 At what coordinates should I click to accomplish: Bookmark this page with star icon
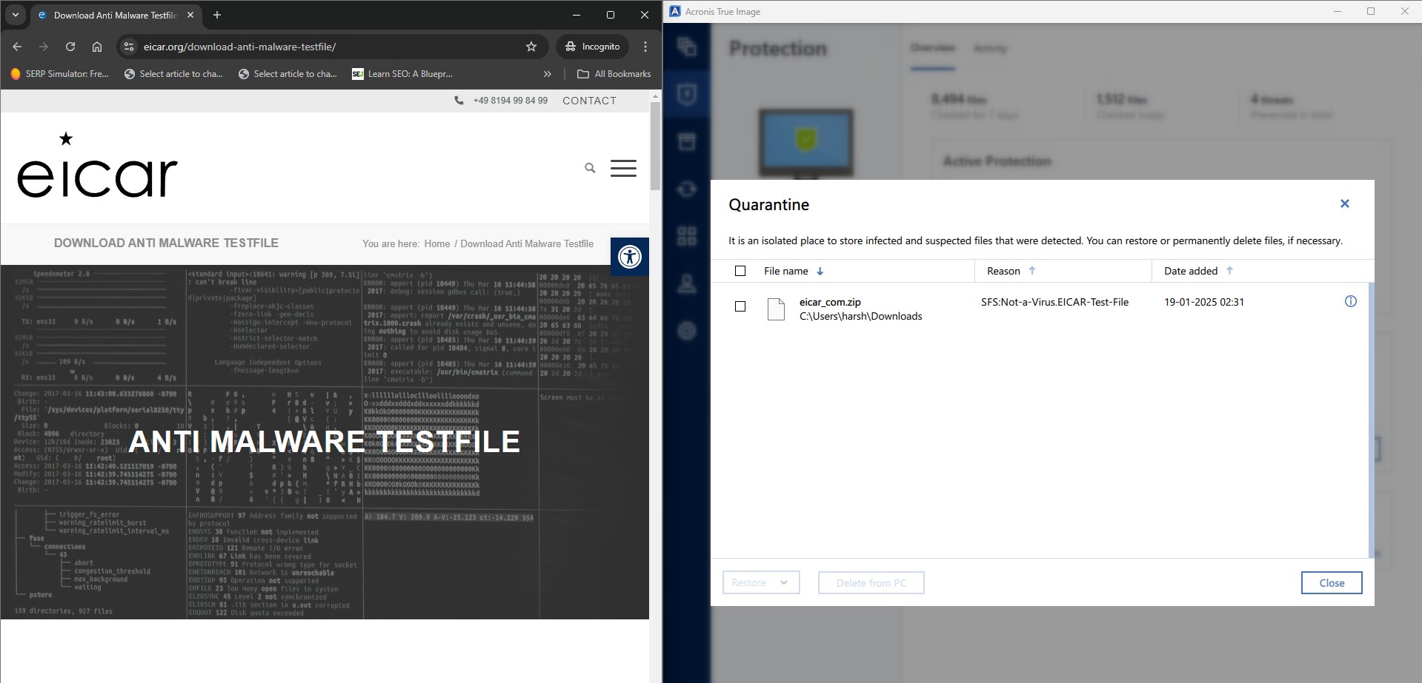531,47
